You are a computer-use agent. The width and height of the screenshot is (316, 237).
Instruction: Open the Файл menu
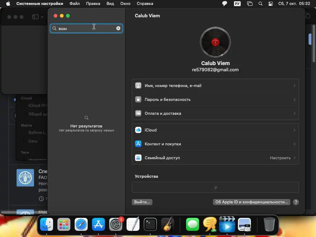75,4
